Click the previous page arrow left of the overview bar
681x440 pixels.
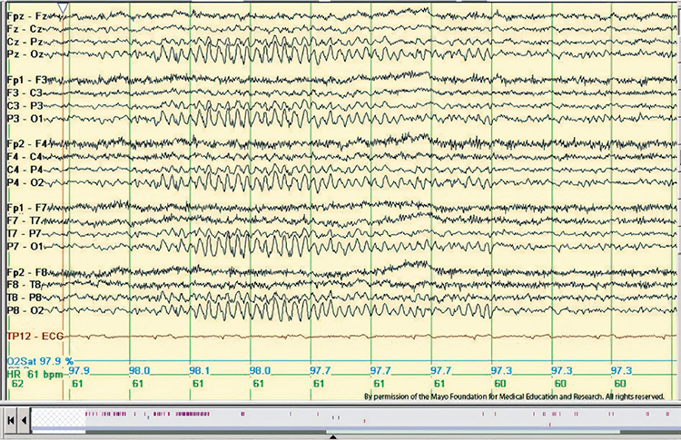[24, 420]
